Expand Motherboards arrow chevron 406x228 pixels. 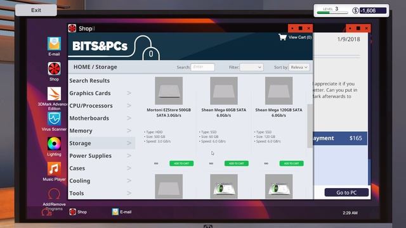tap(129, 118)
